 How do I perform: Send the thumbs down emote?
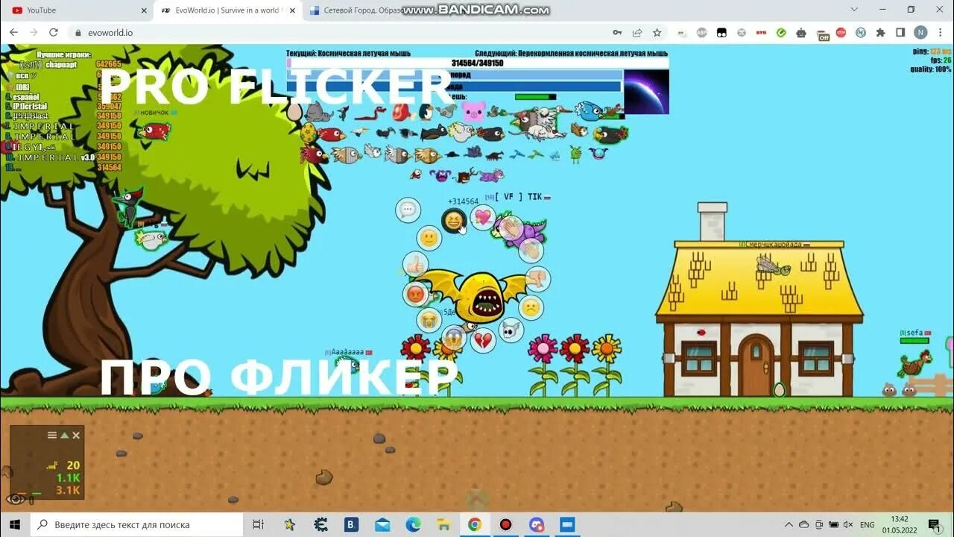coord(537,279)
